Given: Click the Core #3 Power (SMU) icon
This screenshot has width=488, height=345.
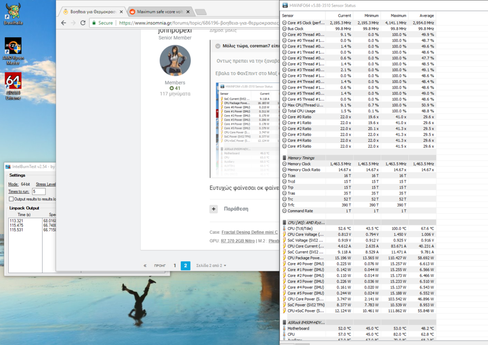Looking at the screenshot, I should pos(284,282).
